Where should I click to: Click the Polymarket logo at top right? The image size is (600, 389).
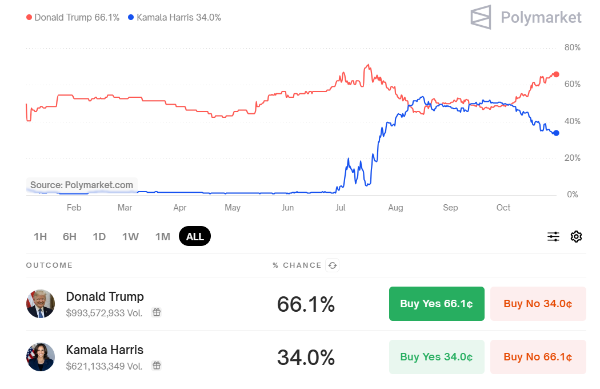(526, 17)
